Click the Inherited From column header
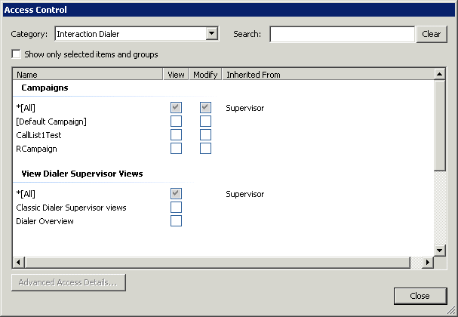The width and height of the screenshot is (458, 317). coord(328,75)
